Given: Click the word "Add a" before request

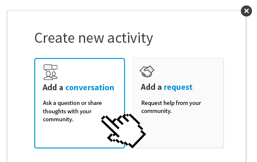Looking at the screenshot, I should (151, 87).
